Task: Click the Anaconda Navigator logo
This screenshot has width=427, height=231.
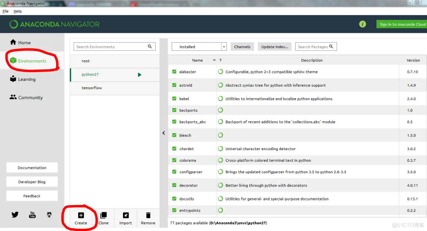Action: pyautogui.click(x=54, y=24)
